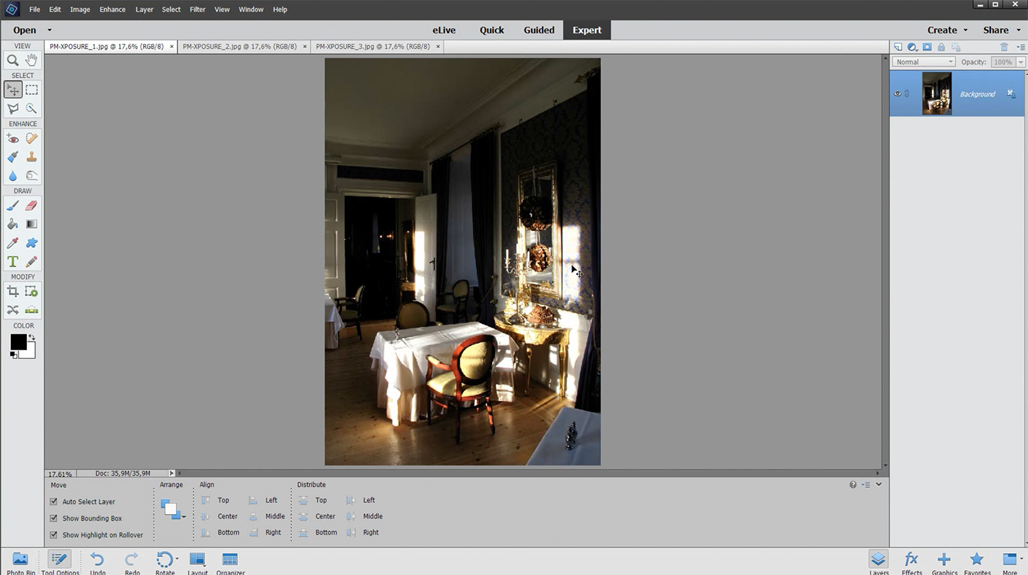Image resolution: width=1028 pixels, height=575 pixels.
Task: Click the Rotate icon in taskbar
Action: (x=164, y=562)
